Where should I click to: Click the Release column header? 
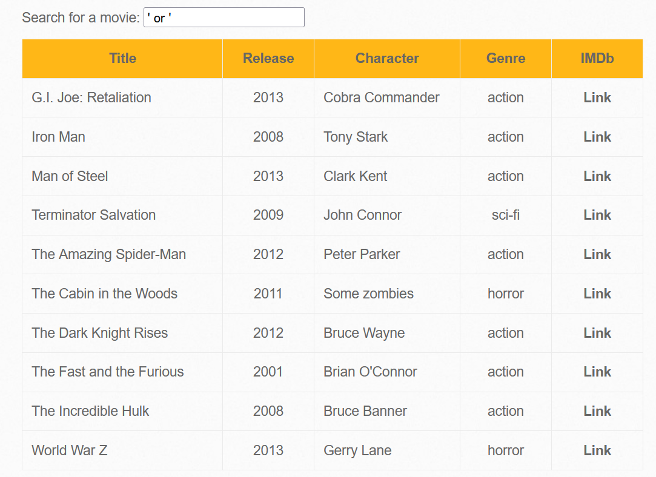[x=268, y=59]
